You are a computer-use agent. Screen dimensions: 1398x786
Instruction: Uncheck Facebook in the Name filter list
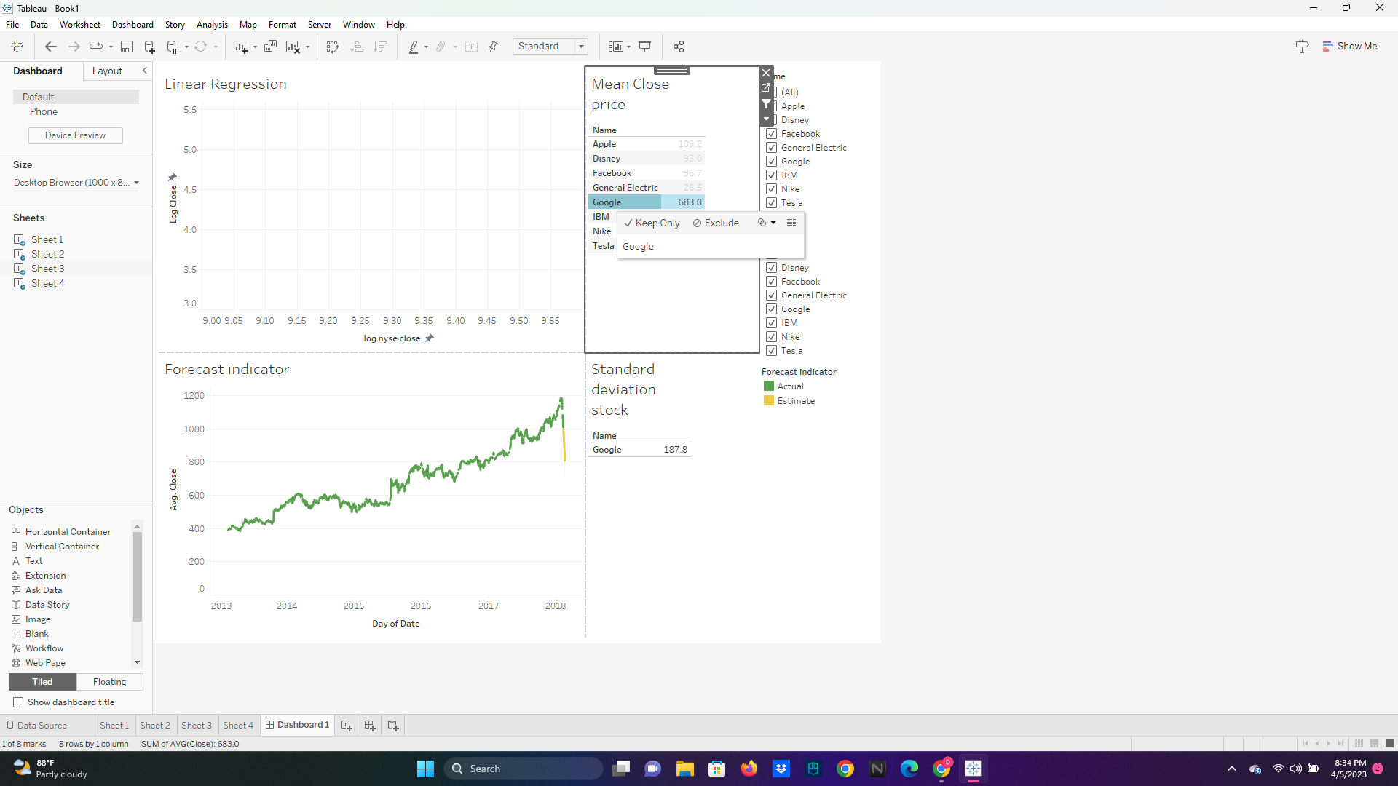click(772, 133)
